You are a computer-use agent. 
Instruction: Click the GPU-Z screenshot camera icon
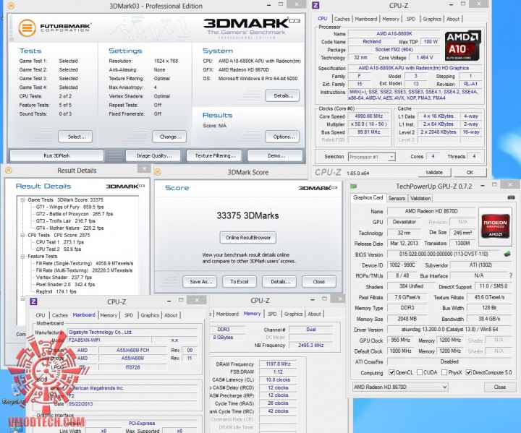pos(511,197)
